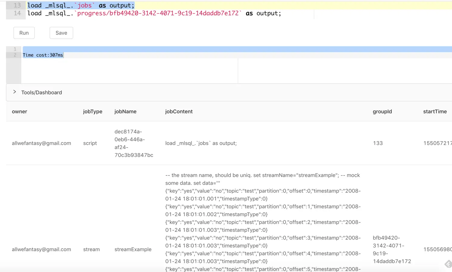Open the Tools/Dashboard section label
452x272 pixels.
(42, 92)
